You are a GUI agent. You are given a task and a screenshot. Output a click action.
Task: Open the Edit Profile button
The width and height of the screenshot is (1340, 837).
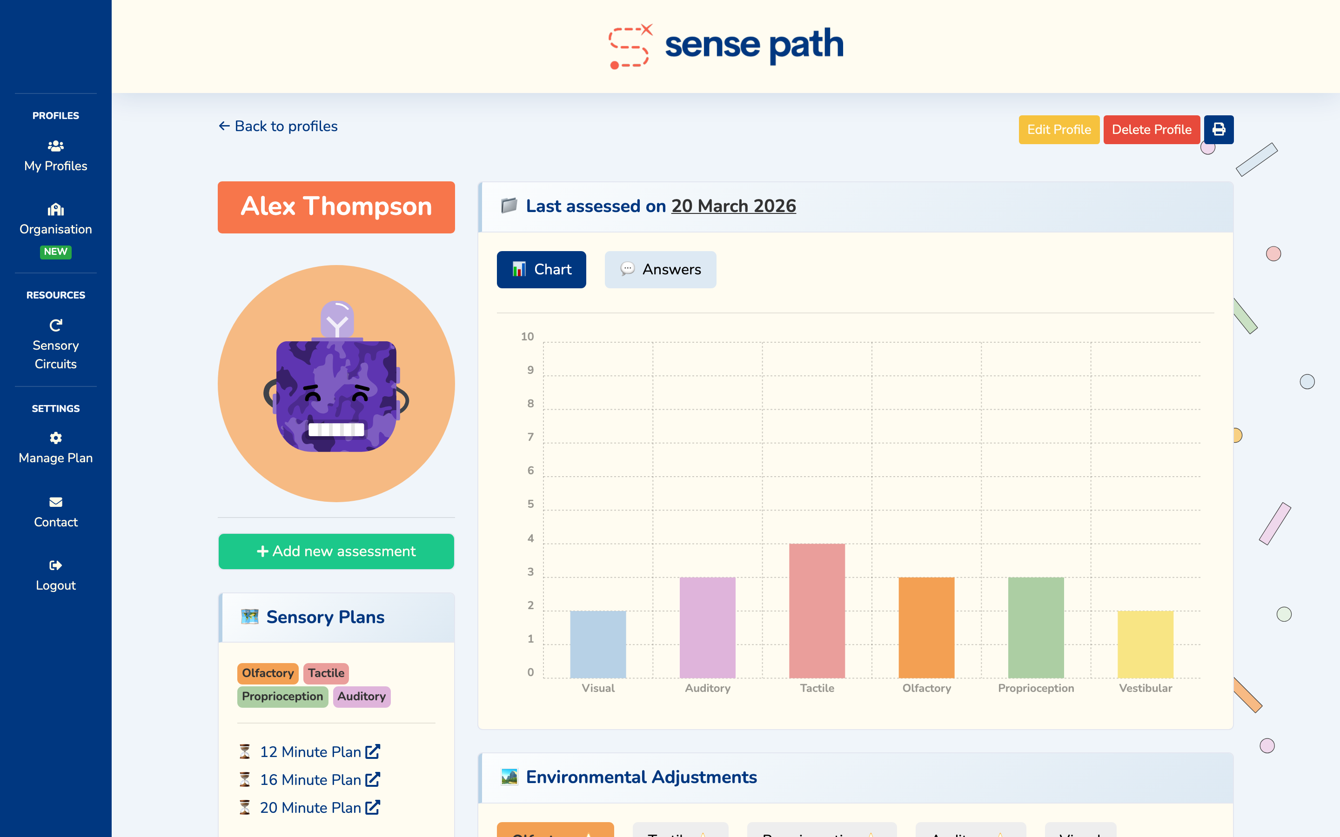point(1059,129)
